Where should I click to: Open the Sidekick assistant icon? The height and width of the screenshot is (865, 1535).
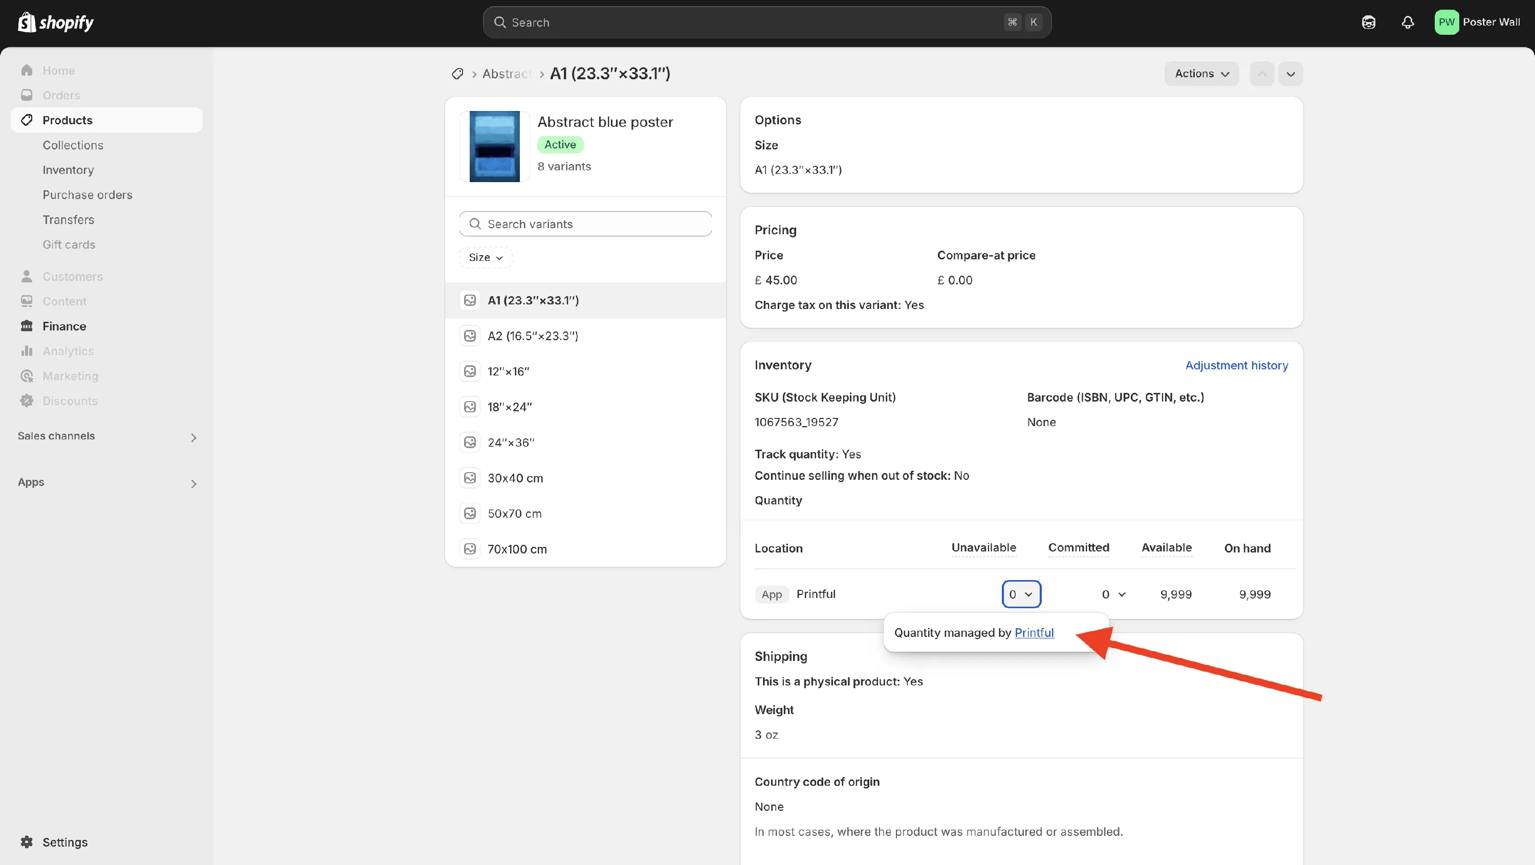[1369, 23]
